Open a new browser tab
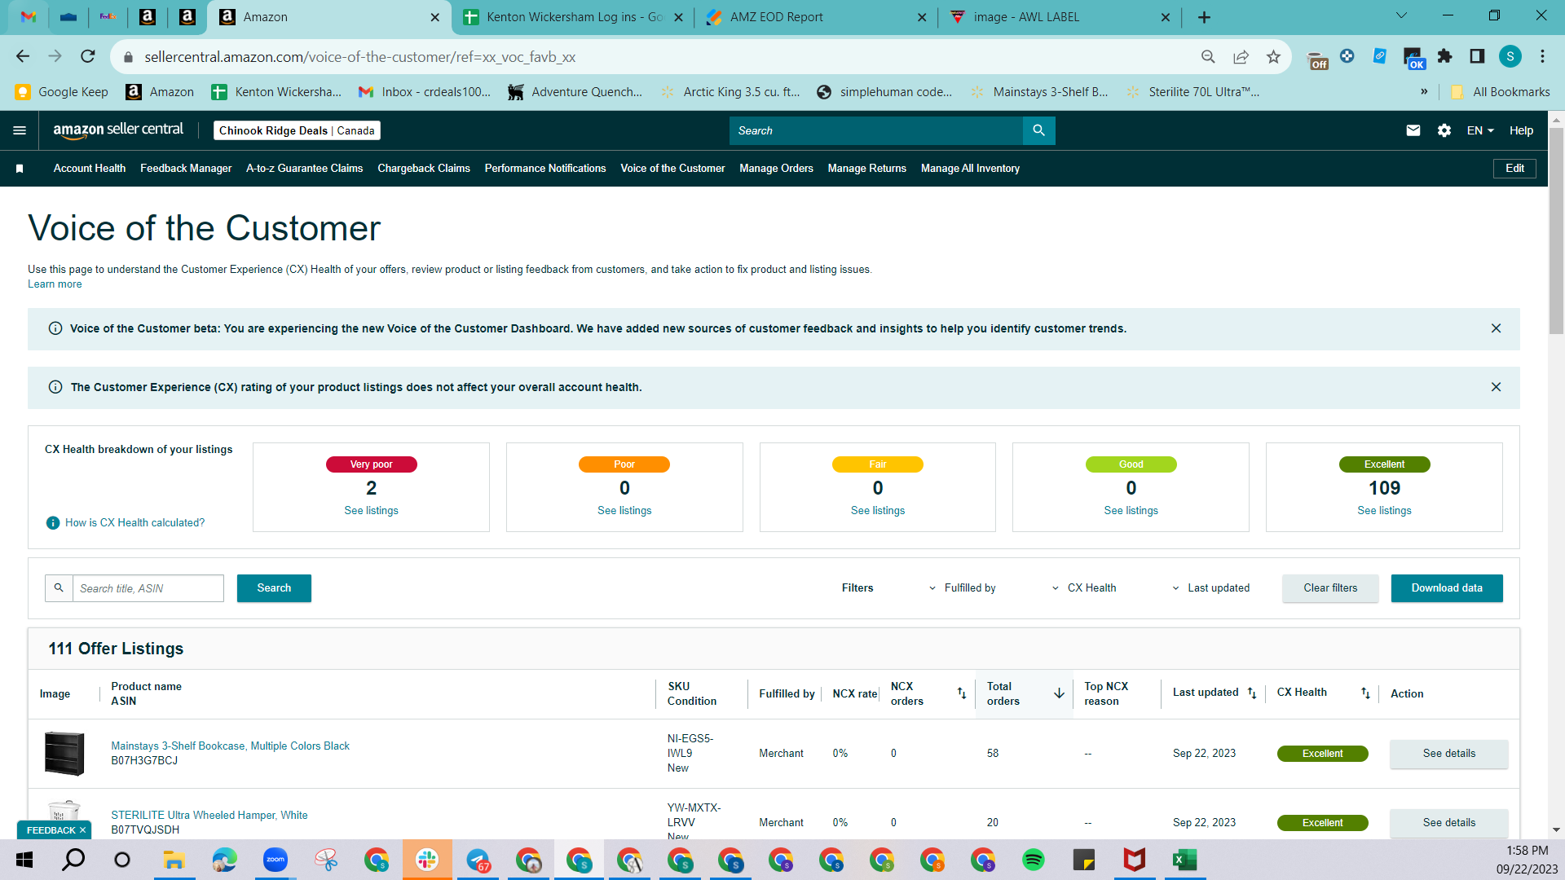This screenshot has width=1565, height=880. tap(1204, 17)
